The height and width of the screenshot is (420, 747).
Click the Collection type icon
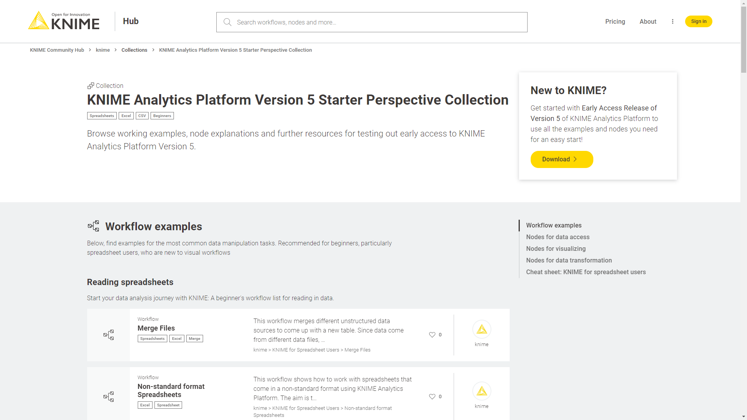91,86
